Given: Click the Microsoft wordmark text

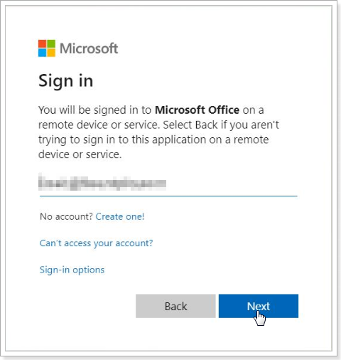Looking at the screenshot, I should (89, 48).
